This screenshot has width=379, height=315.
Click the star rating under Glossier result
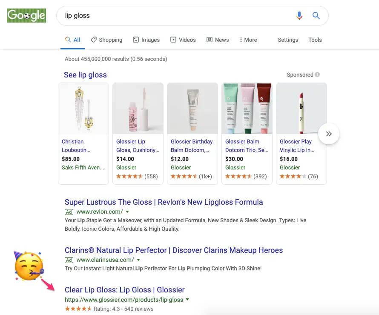78,309
